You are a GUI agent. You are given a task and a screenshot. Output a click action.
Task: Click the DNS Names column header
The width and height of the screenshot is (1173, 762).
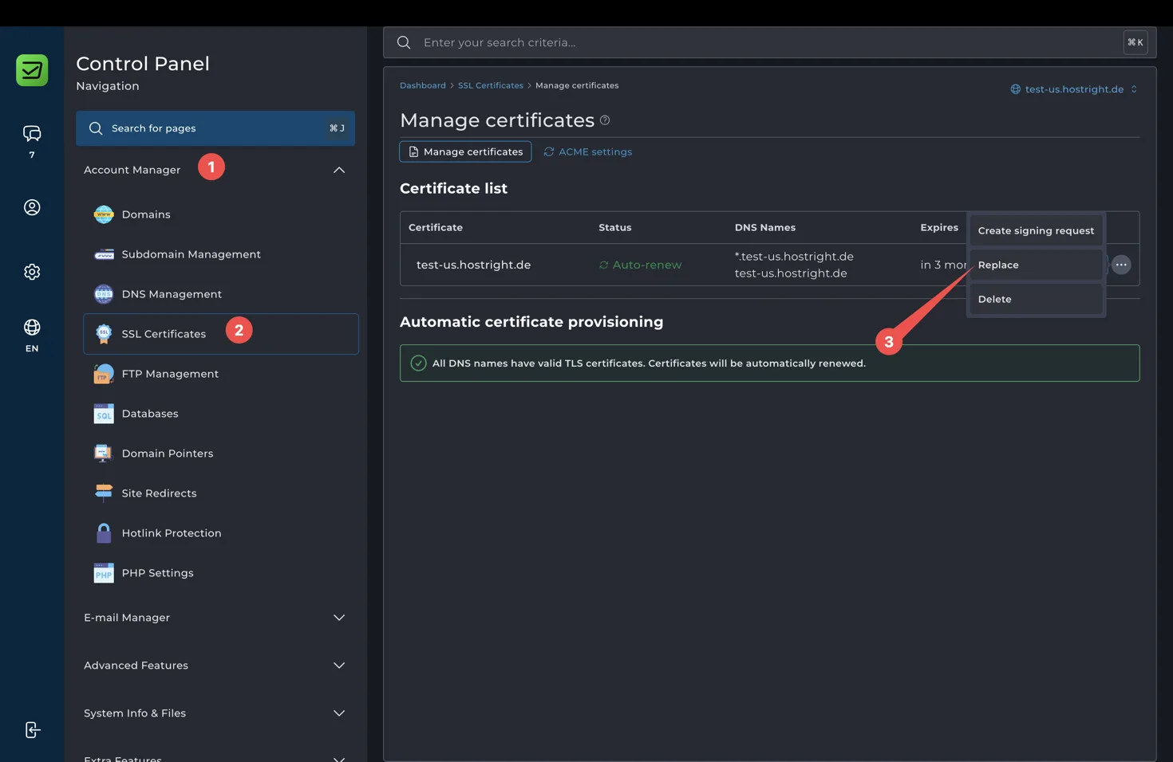pyautogui.click(x=765, y=228)
